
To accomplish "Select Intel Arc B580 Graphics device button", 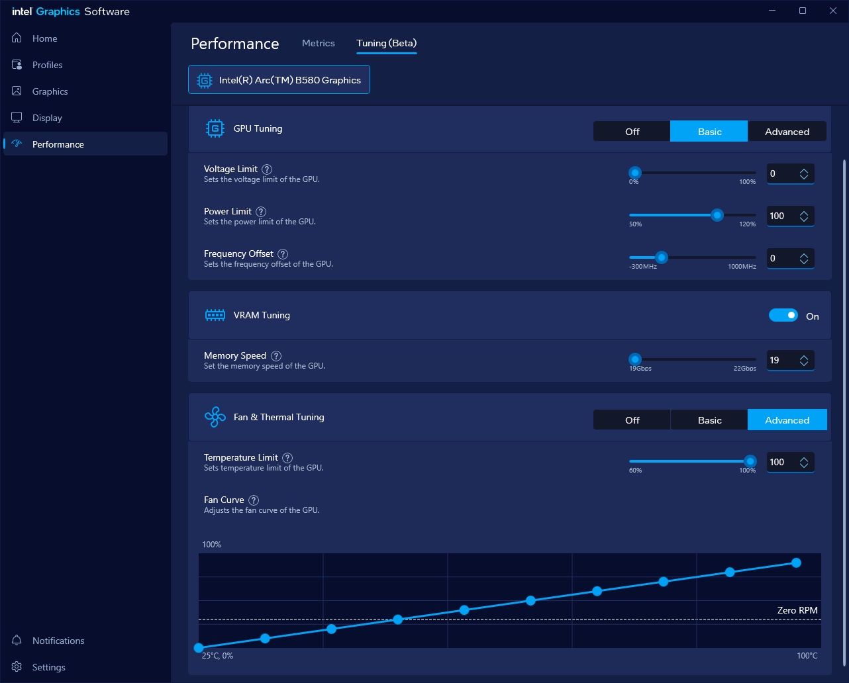I will (279, 80).
